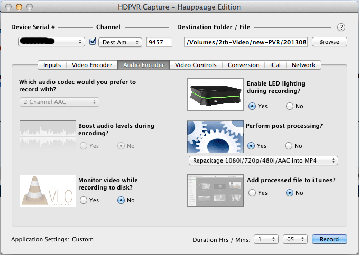The height and width of the screenshot is (255, 359).
Task: Select No for boost audio levels
Action: click(x=121, y=146)
